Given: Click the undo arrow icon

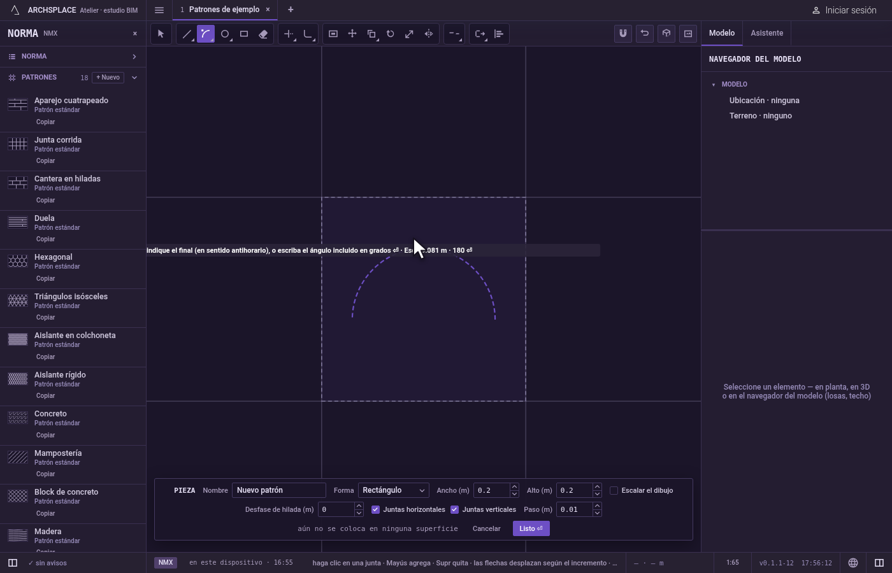Looking at the screenshot, I should 645,34.
